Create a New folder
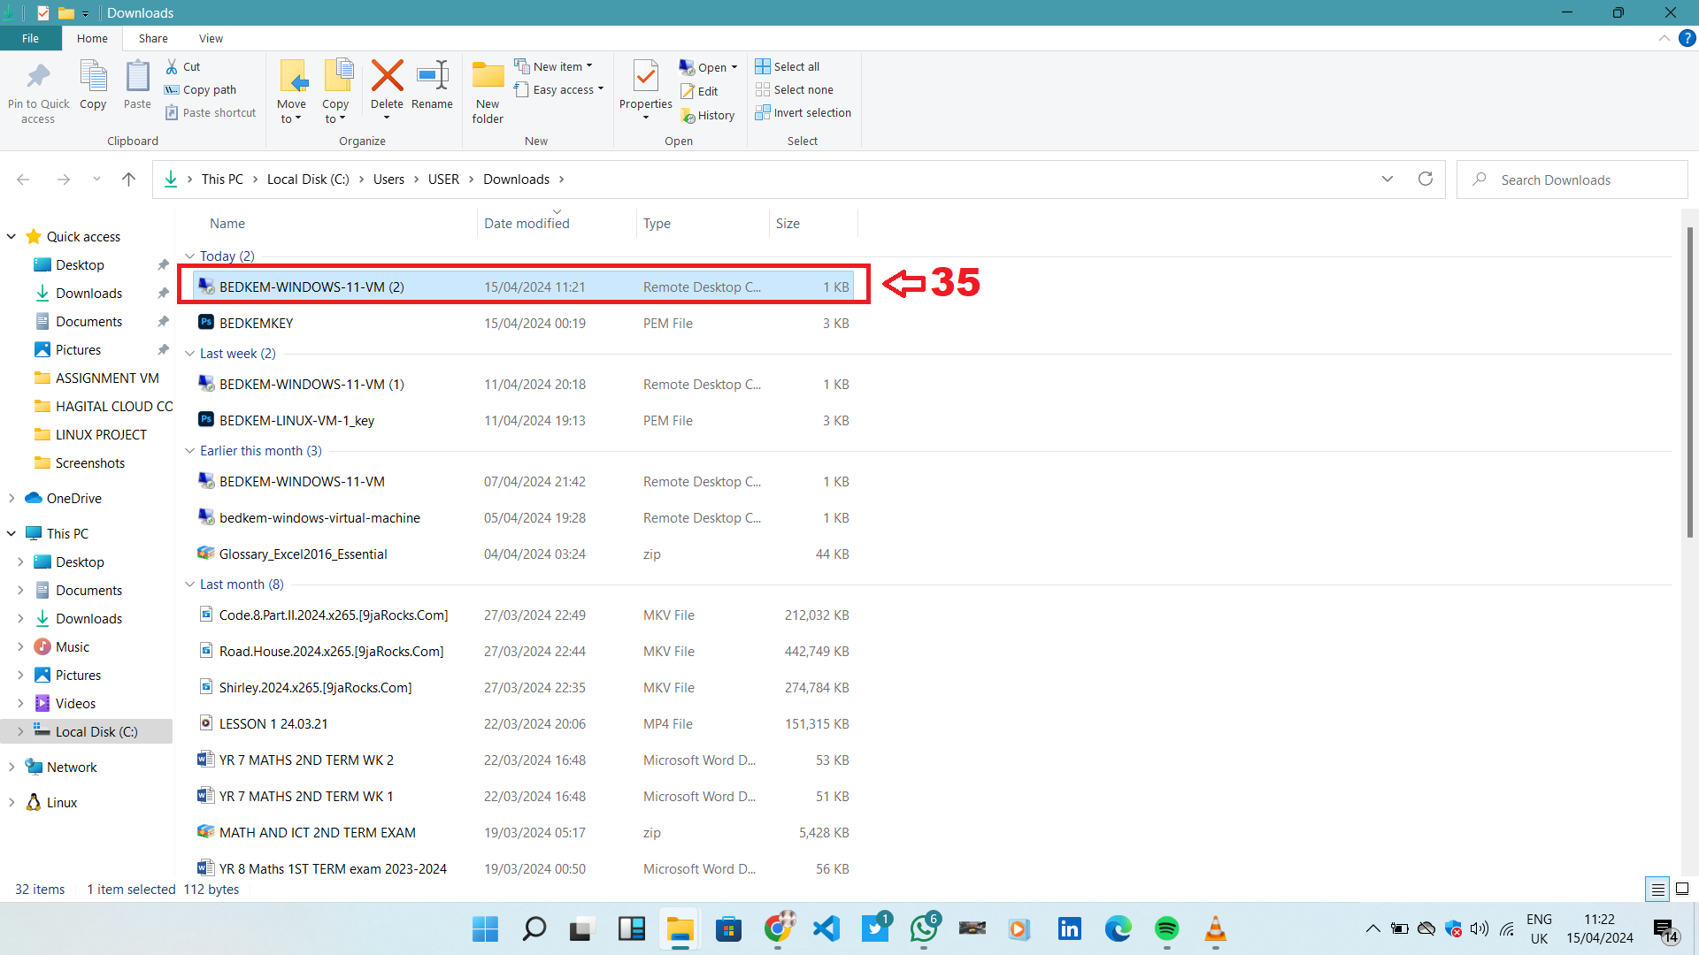The height and width of the screenshot is (955, 1699). tap(488, 91)
